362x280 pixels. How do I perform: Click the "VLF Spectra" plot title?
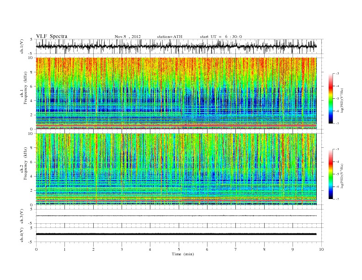tap(52, 36)
